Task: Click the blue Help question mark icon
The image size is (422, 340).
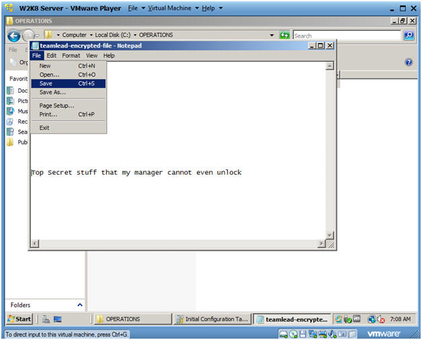Action: 409,62
